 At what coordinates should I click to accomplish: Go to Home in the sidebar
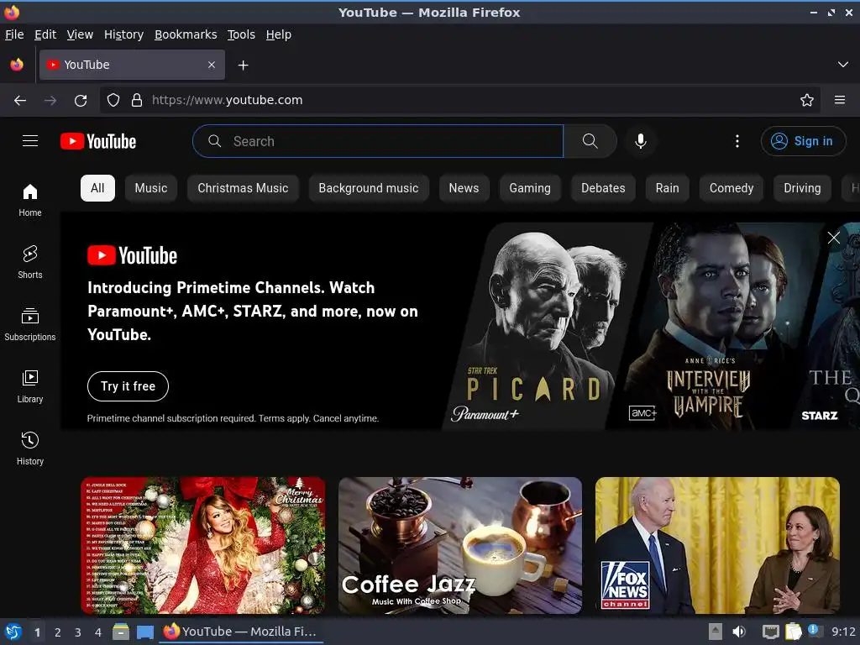pyautogui.click(x=30, y=200)
